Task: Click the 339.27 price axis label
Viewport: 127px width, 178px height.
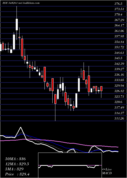Action: (x=119, y=69)
